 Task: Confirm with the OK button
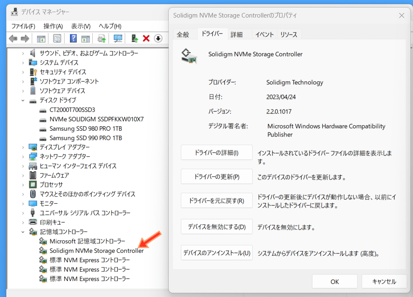point(334,282)
